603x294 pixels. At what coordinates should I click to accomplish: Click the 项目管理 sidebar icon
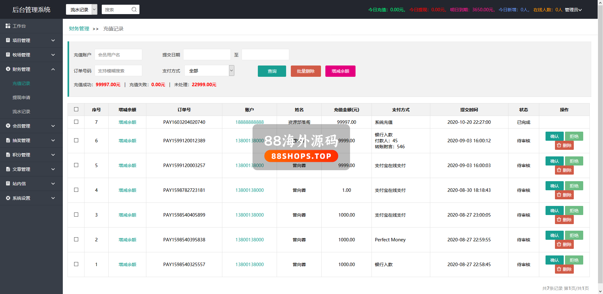8,40
